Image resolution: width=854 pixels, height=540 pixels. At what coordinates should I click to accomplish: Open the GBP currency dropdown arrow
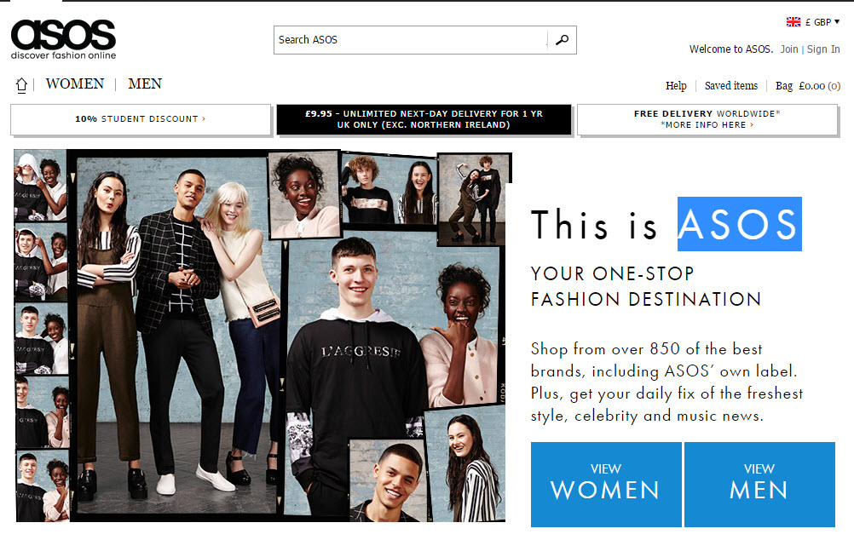pos(837,22)
